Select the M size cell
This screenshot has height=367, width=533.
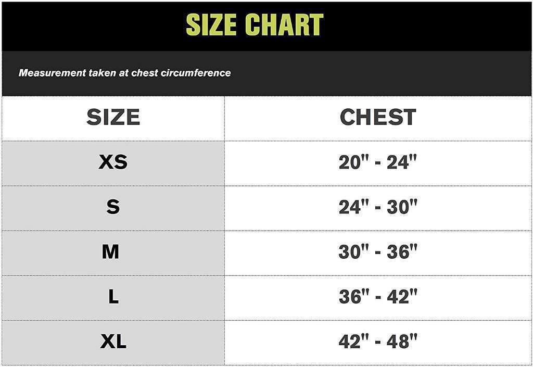click(x=113, y=253)
